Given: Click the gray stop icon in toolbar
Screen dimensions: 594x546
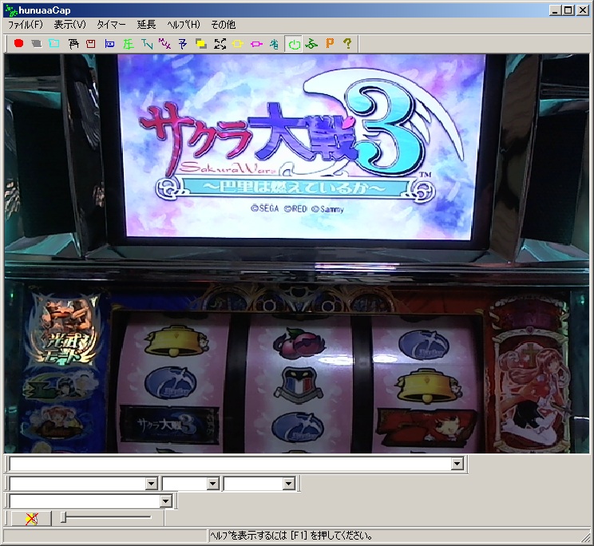Looking at the screenshot, I should 37,44.
